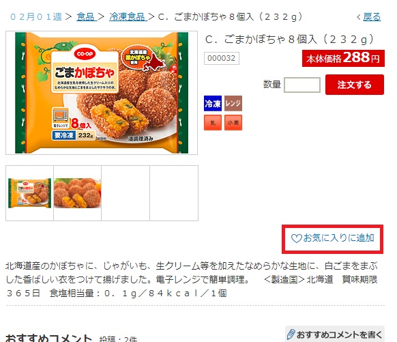This screenshot has height=342, width=397.
Task: Click the back chevron beside 戻る
Action: click(359, 17)
